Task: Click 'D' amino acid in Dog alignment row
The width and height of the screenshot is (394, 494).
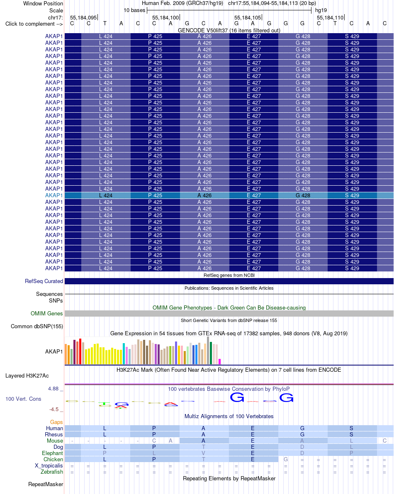Action: [302, 447]
